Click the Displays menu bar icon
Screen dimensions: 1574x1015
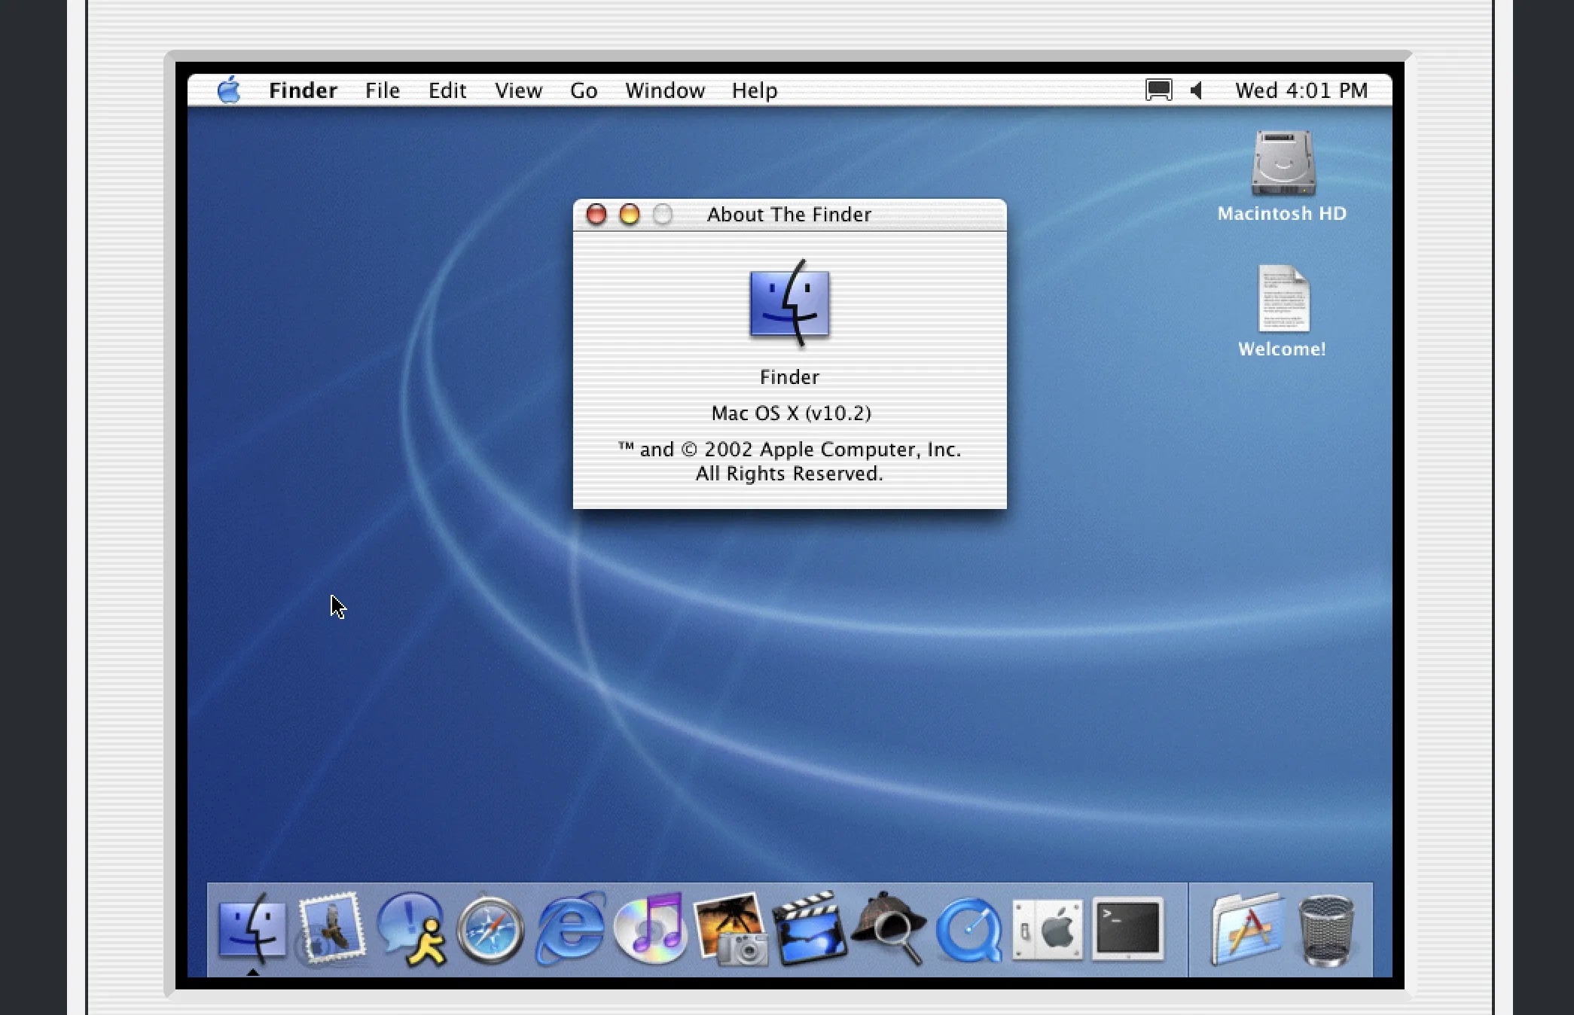pos(1158,90)
